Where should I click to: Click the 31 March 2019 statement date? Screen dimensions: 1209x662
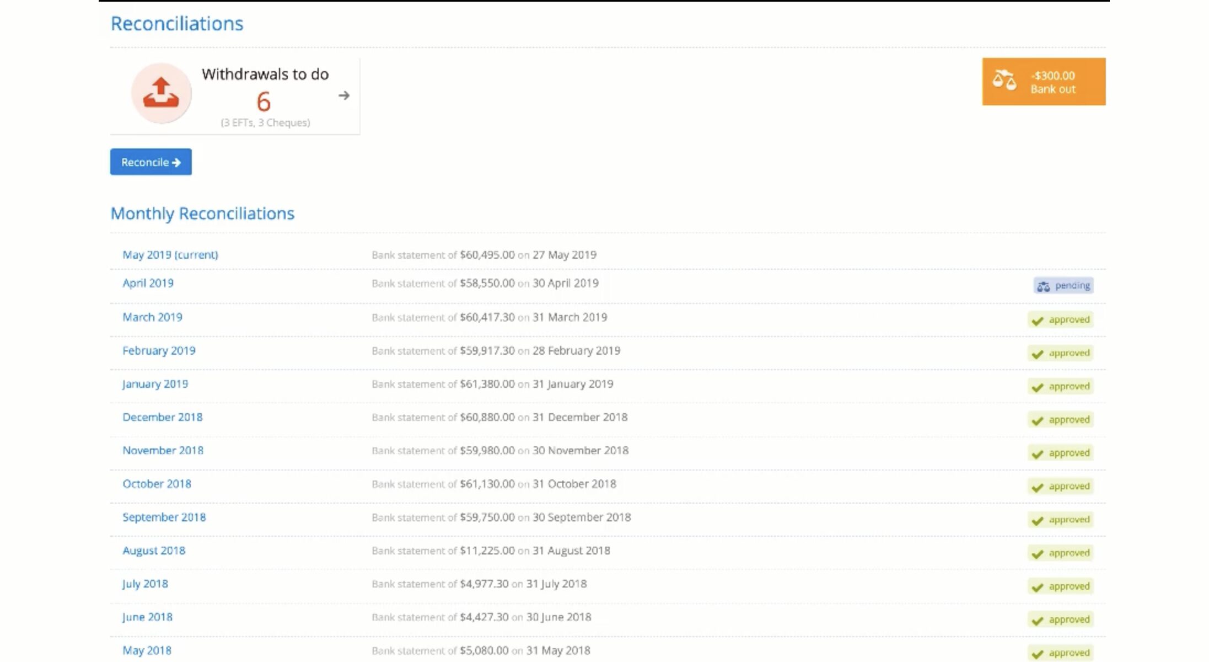(569, 317)
